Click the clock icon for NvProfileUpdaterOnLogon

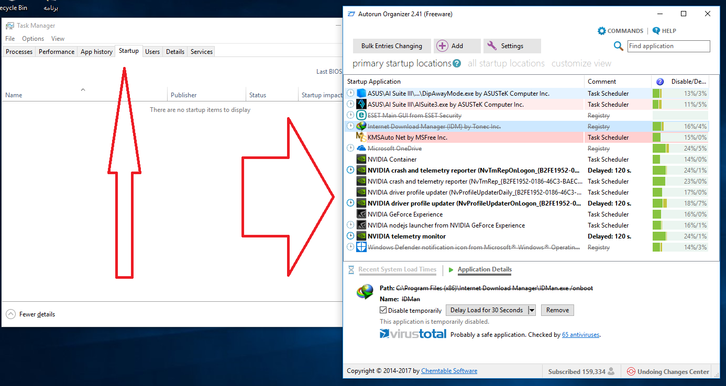[350, 203]
